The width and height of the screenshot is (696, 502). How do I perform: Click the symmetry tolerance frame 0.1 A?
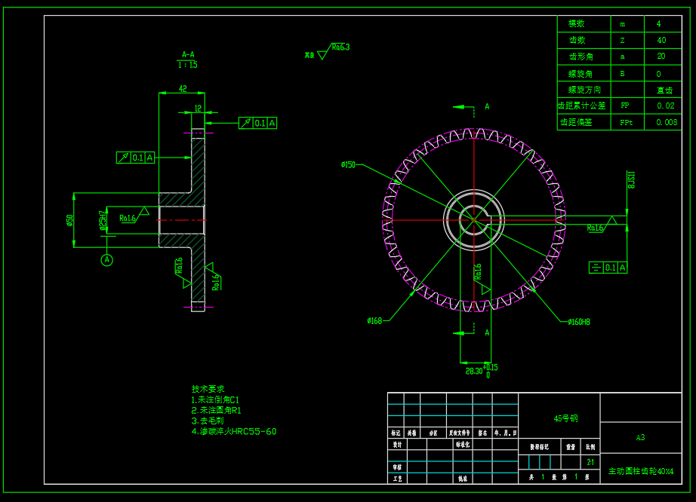pyautogui.click(x=608, y=268)
